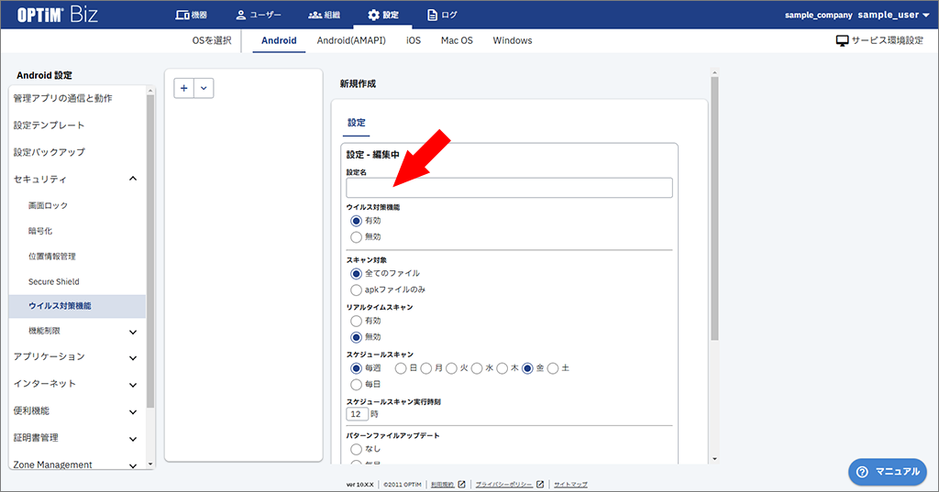Switch to the Android OS tab
The height and width of the screenshot is (492, 939).
click(x=279, y=40)
